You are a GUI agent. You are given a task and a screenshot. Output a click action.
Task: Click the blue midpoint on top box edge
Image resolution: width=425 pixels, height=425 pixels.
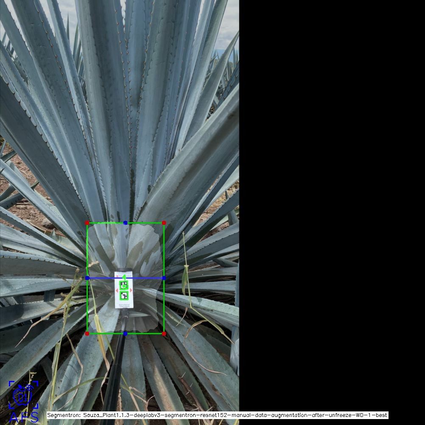125,223
